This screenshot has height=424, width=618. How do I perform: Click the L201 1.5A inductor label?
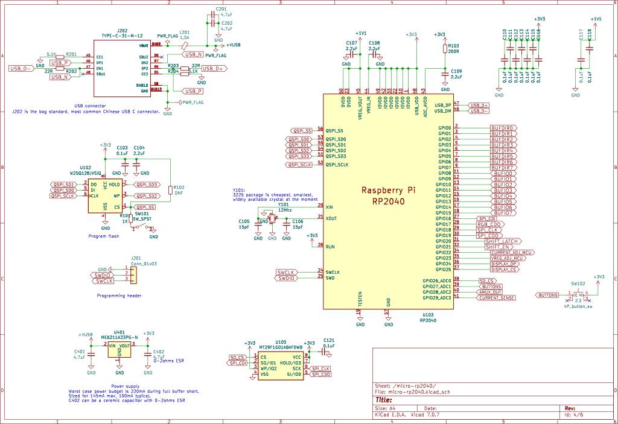(185, 34)
